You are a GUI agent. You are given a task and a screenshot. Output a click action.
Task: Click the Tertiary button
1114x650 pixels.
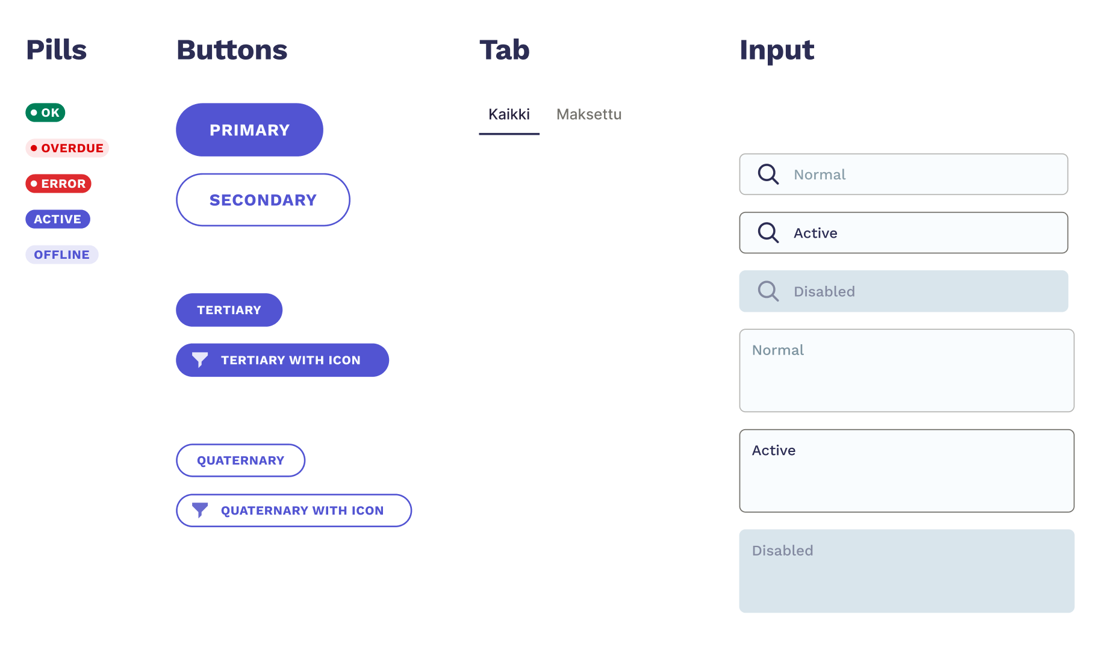pos(229,310)
